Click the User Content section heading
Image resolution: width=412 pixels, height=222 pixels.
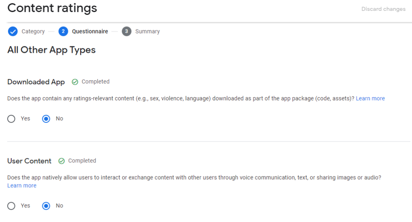pyautogui.click(x=29, y=161)
